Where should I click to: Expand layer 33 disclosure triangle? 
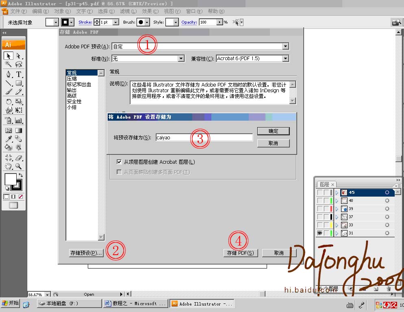337,225
